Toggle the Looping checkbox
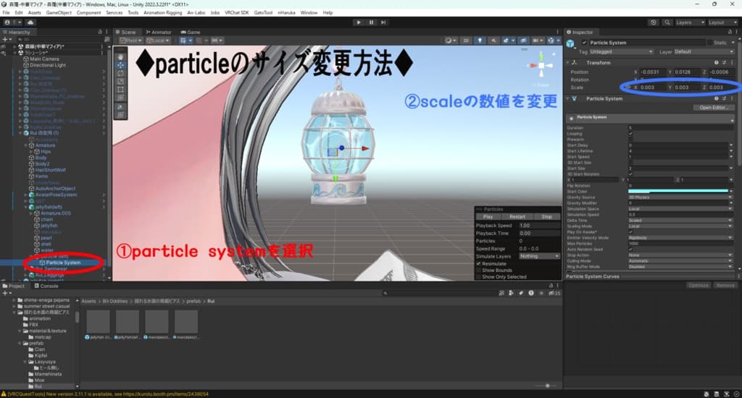 click(630, 134)
